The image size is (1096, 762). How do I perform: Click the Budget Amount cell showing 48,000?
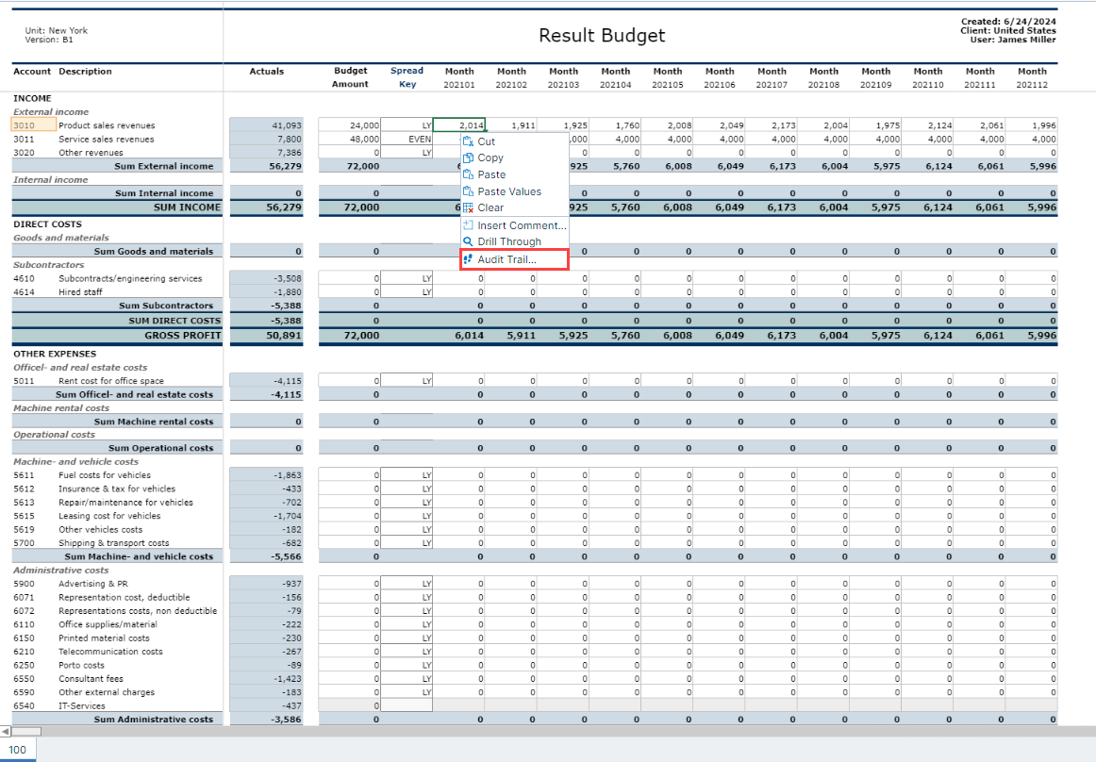[348, 139]
